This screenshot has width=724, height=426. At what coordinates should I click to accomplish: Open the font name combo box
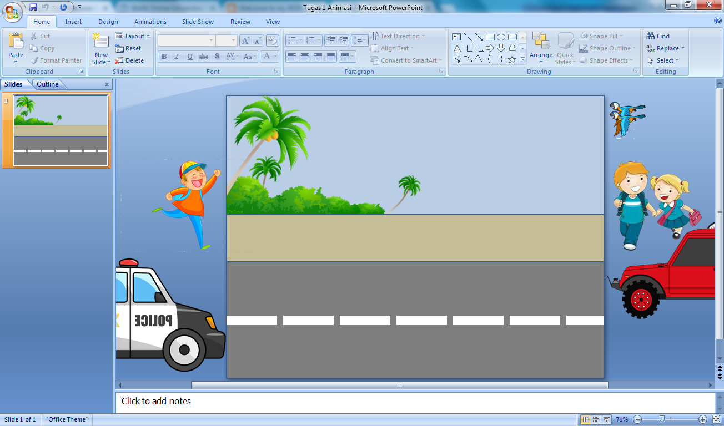(186, 40)
